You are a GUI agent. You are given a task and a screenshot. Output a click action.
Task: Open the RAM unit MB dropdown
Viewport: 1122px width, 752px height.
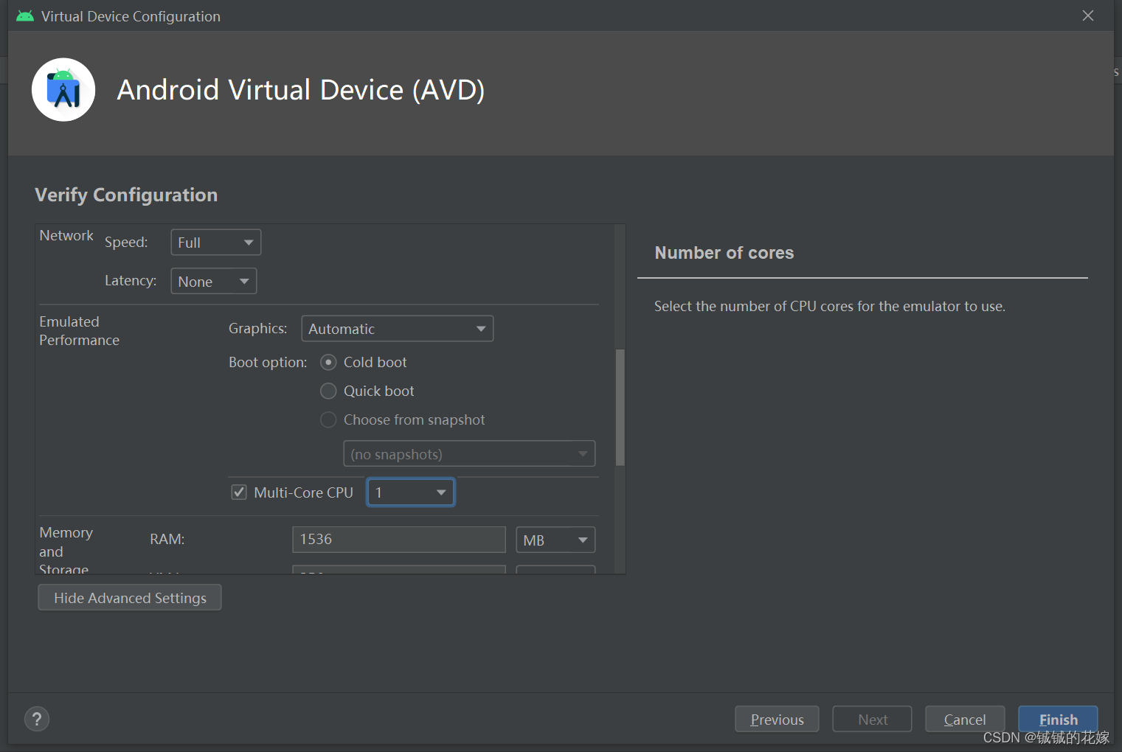point(555,540)
